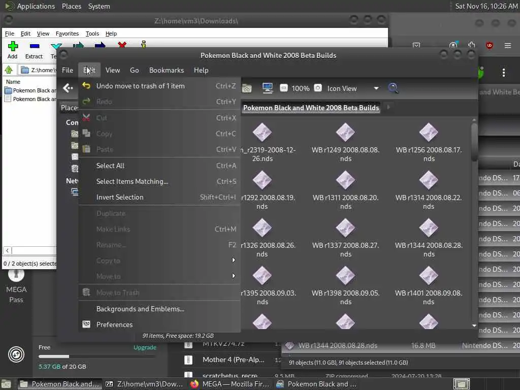This screenshot has height=390, width=520.
Task: Click the home folder toolbar icon
Action: (x=247, y=88)
